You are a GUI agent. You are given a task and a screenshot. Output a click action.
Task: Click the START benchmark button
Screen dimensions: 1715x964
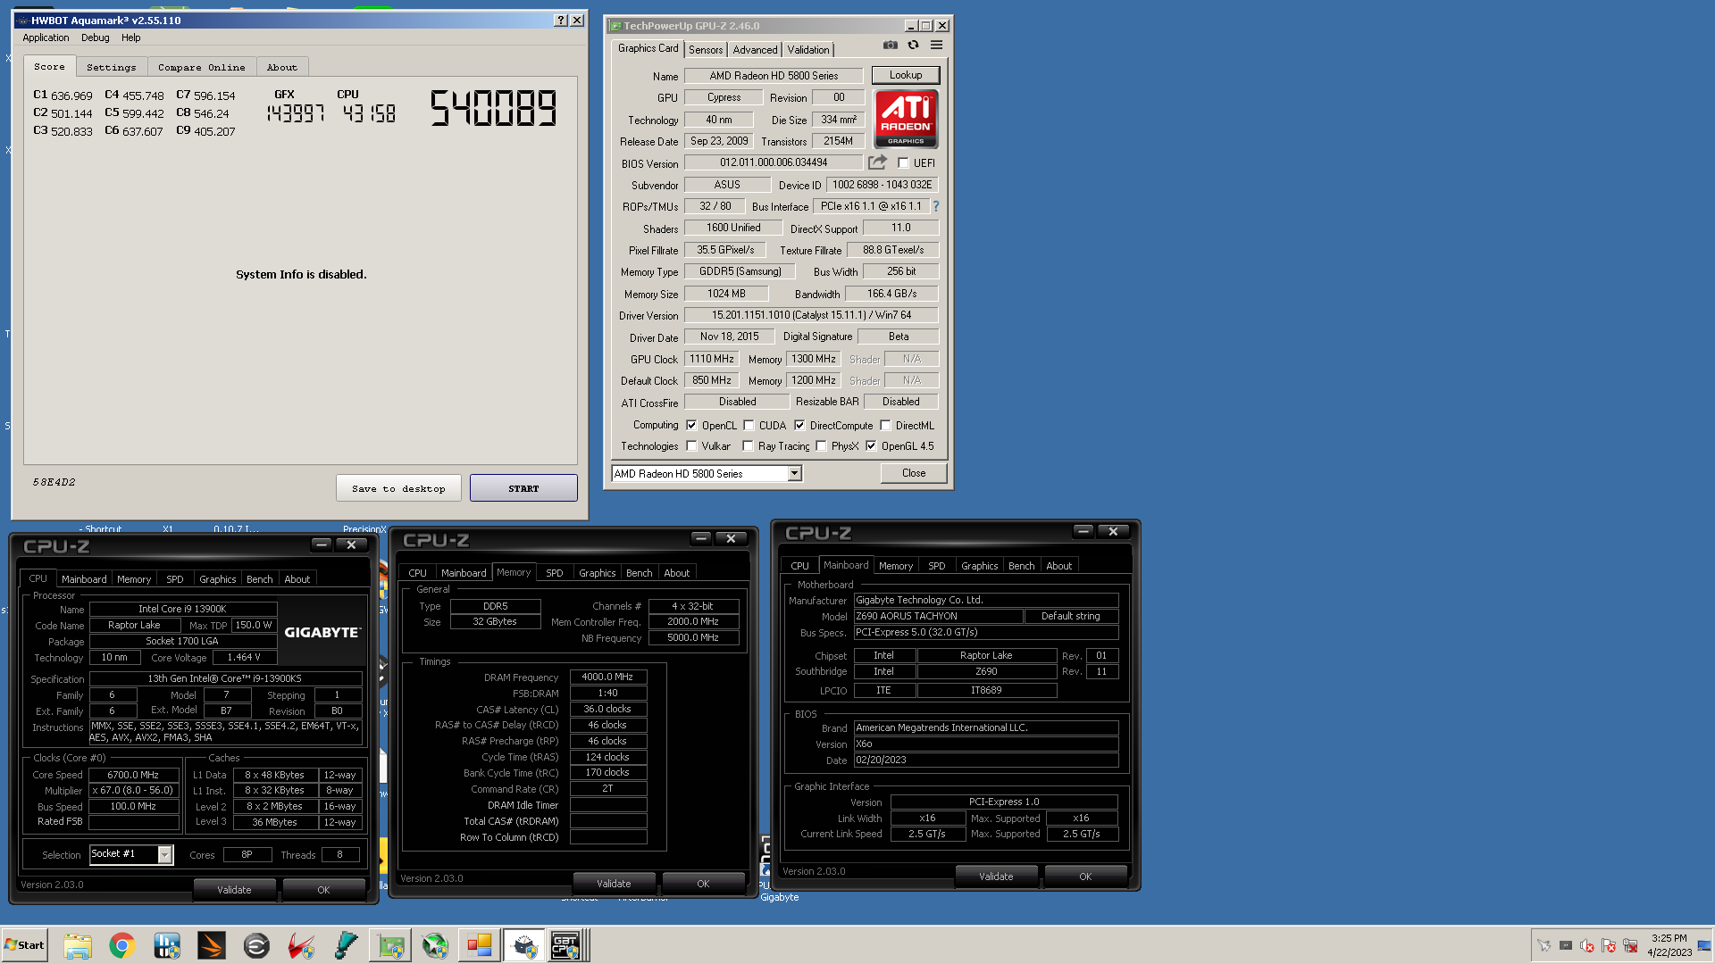click(x=523, y=488)
